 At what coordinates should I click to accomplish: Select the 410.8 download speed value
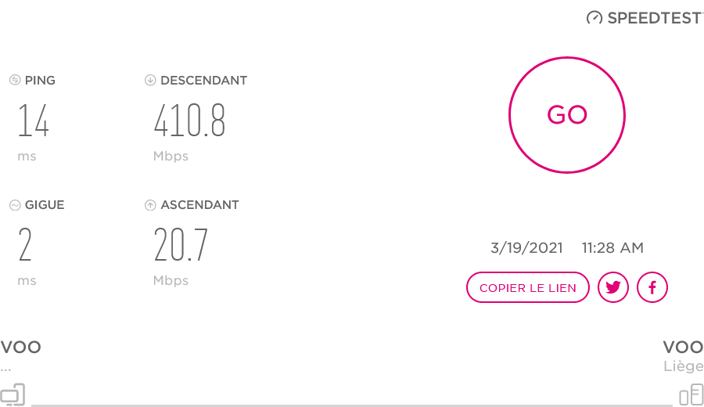(189, 121)
